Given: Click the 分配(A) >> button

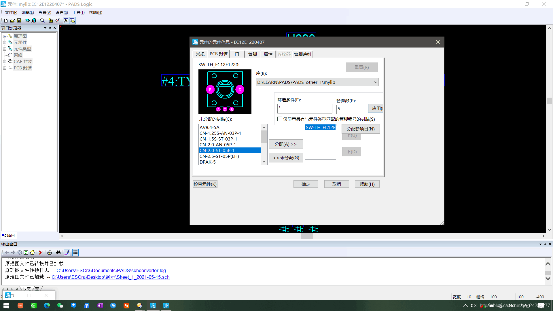Looking at the screenshot, I should pyautogui.click(x=286, y=144).
